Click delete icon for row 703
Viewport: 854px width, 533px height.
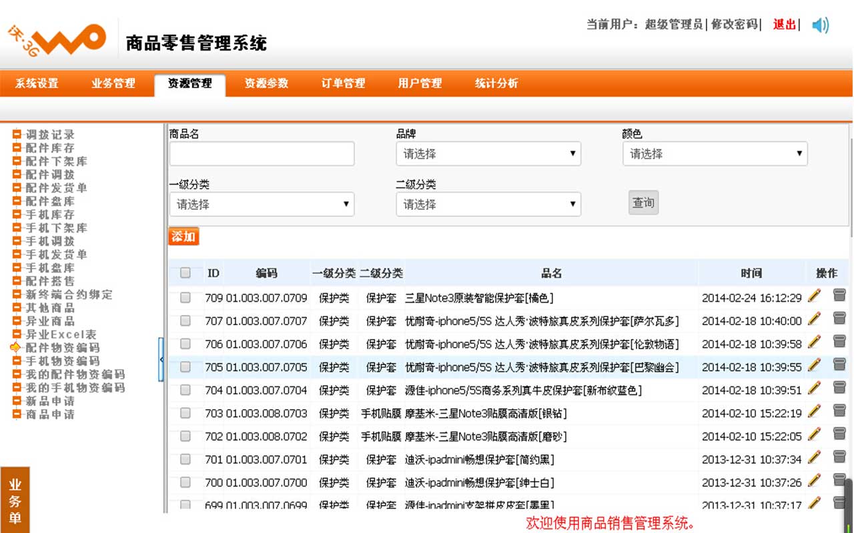(839, 411)
